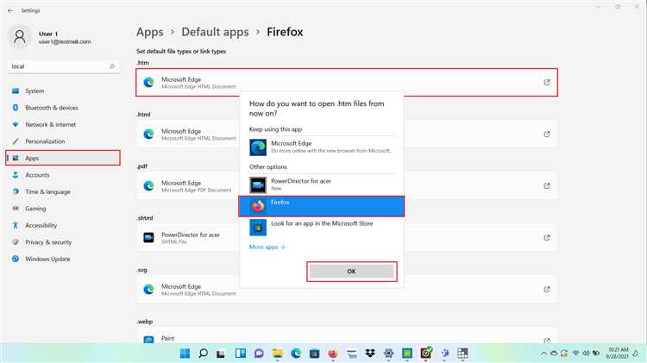Screen dimensions: 647x363
Task: Click the Edge icon in the .svg row
Action: point(148,290)
